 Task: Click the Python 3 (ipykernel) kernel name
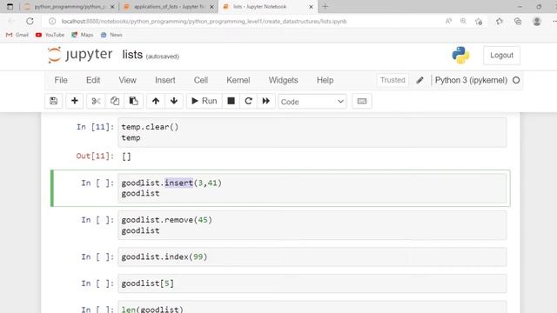coord(471,80)
